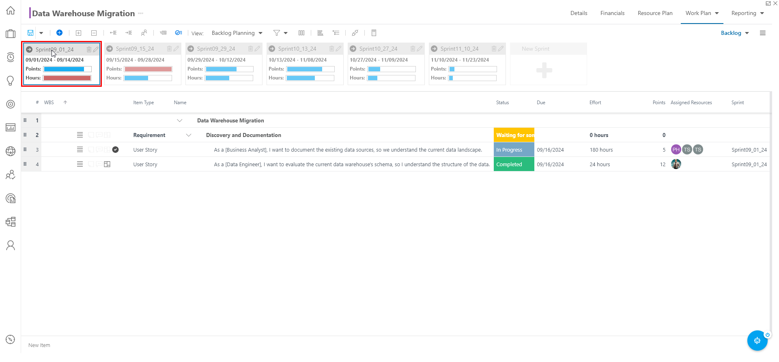Click the Due column header
Viewport: 779px width, 362px height.
click(541, 103)
